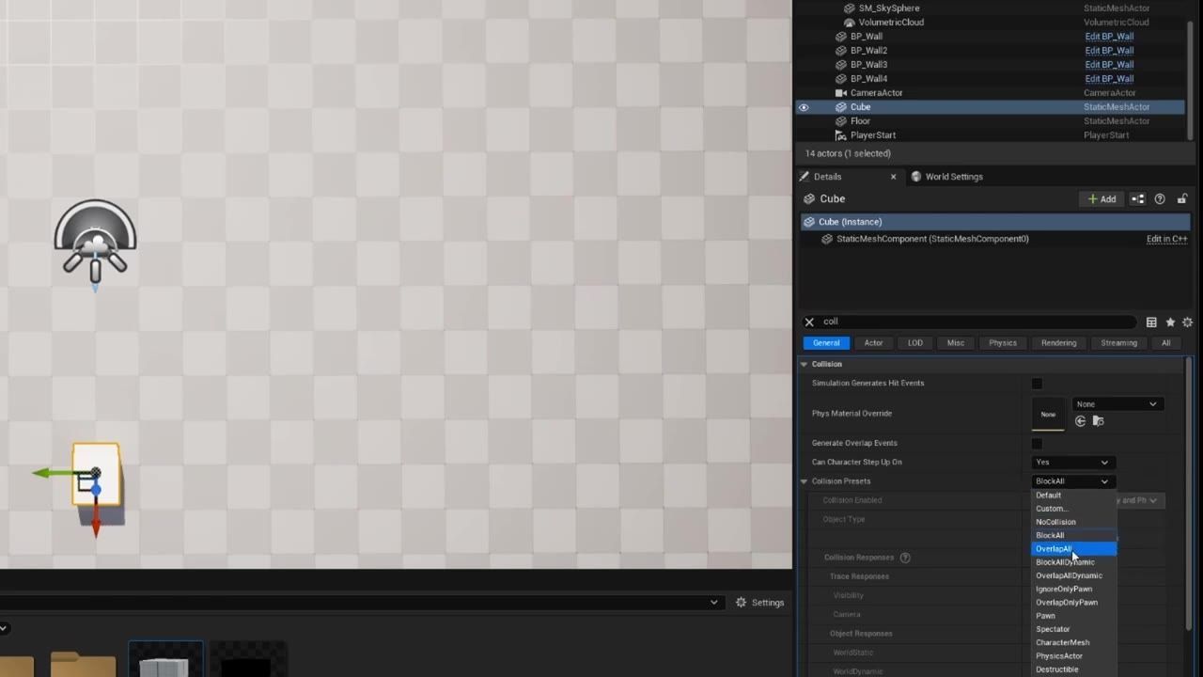The height and width of the screenshot is (677, 1203).
Task: Select the General filter tab
Action: (826, 343)
